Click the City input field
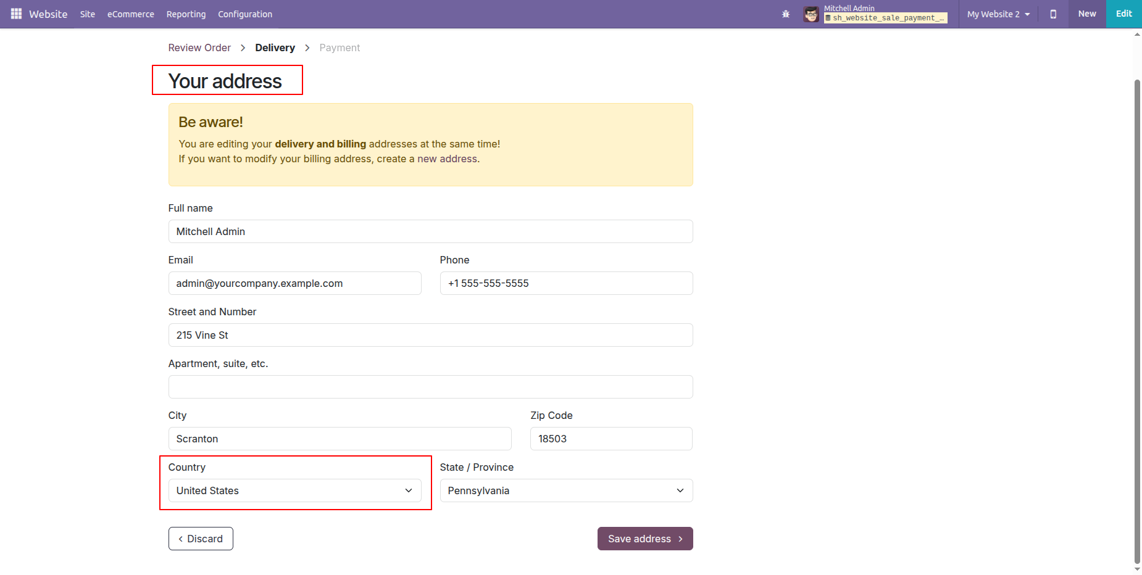1142x575 pixels. (x=340, y=439)
